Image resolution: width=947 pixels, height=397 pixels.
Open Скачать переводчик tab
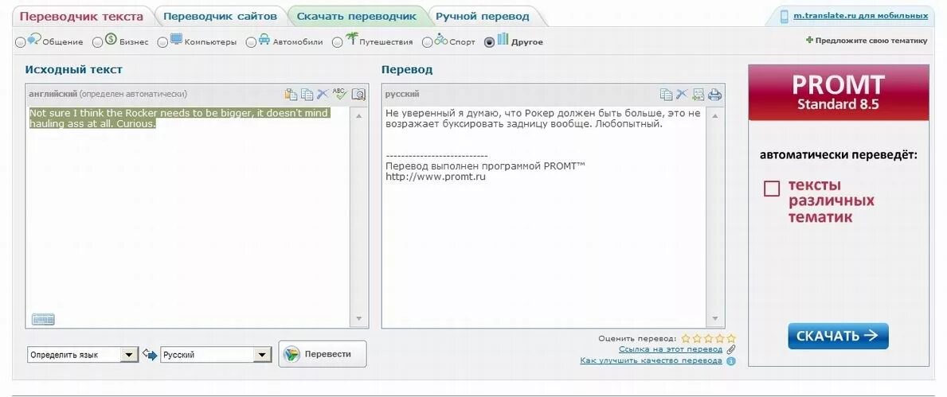(356, 16)
